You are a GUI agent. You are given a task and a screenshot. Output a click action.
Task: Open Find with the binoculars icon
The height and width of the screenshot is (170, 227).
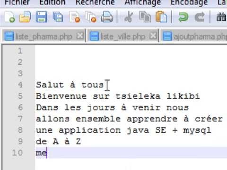[x=221, y=17]
